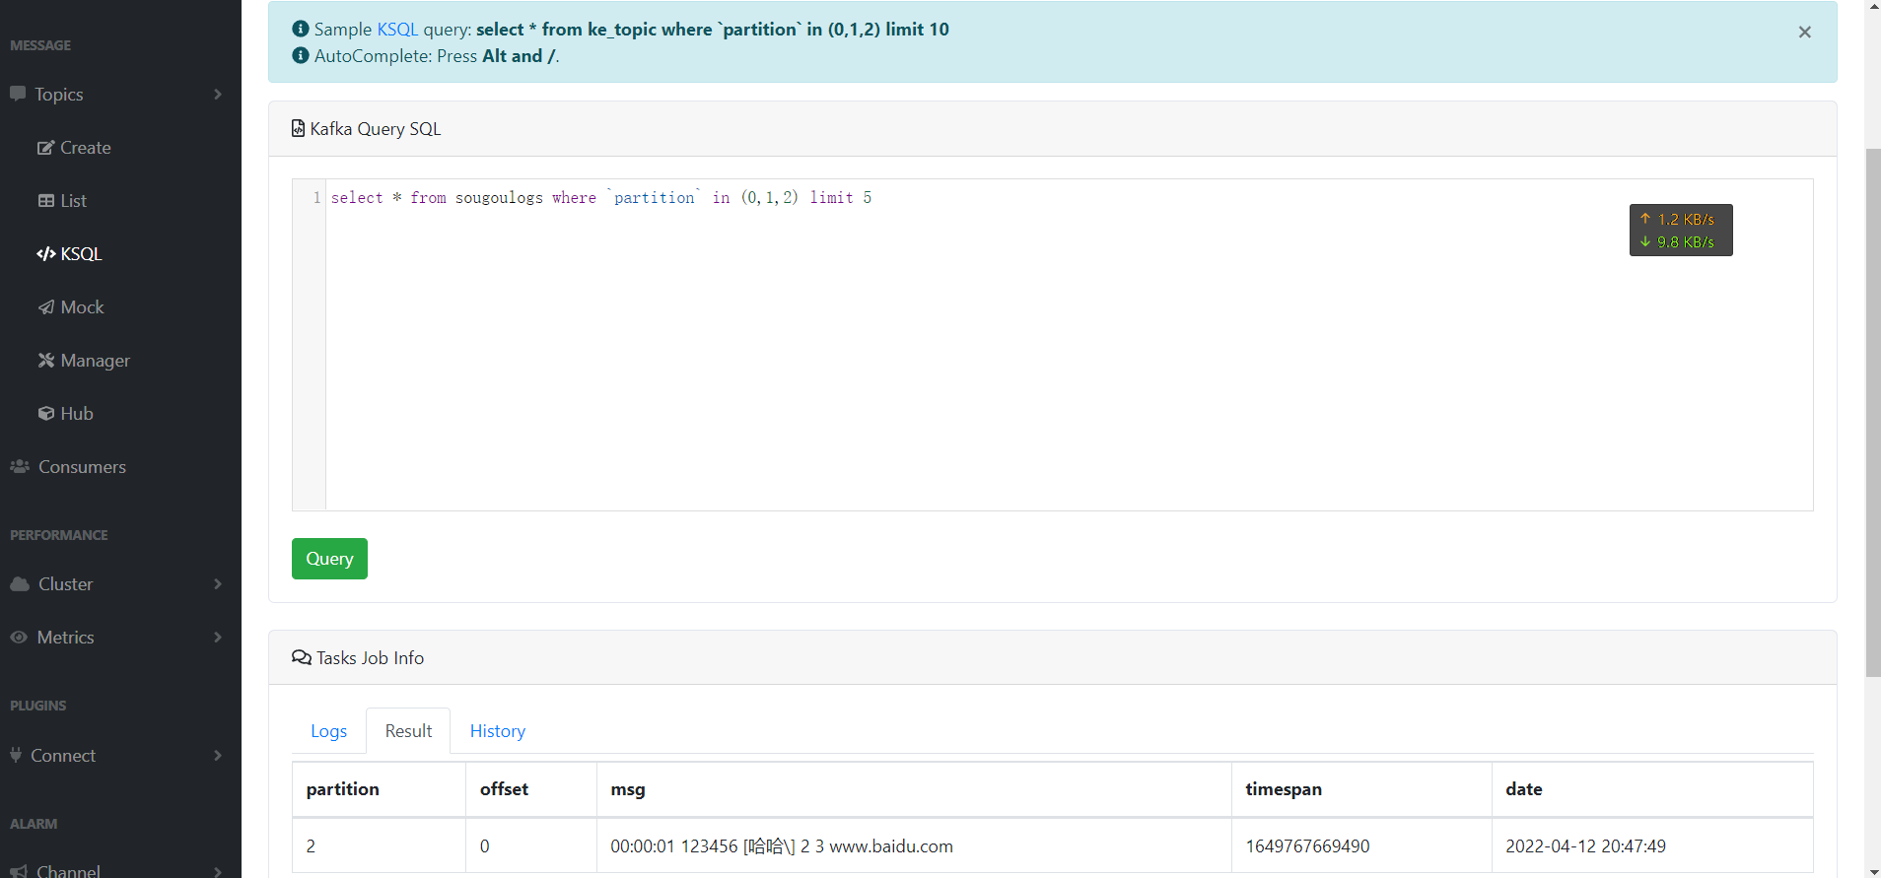Image resolution: width=1881 pixels, height=878 pixels.
Task: Click the Manager tools icon
Action: (x=46, y=361)
